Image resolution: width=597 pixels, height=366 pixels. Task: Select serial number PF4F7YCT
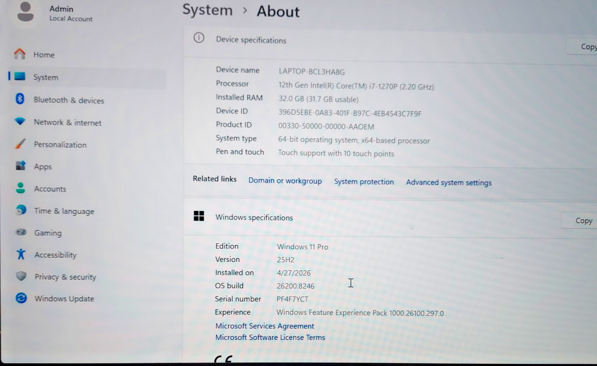click(292, 299)
